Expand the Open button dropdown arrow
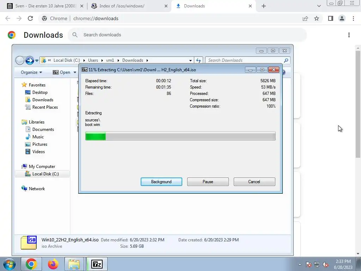361x271 pixels. coord(75,72)
